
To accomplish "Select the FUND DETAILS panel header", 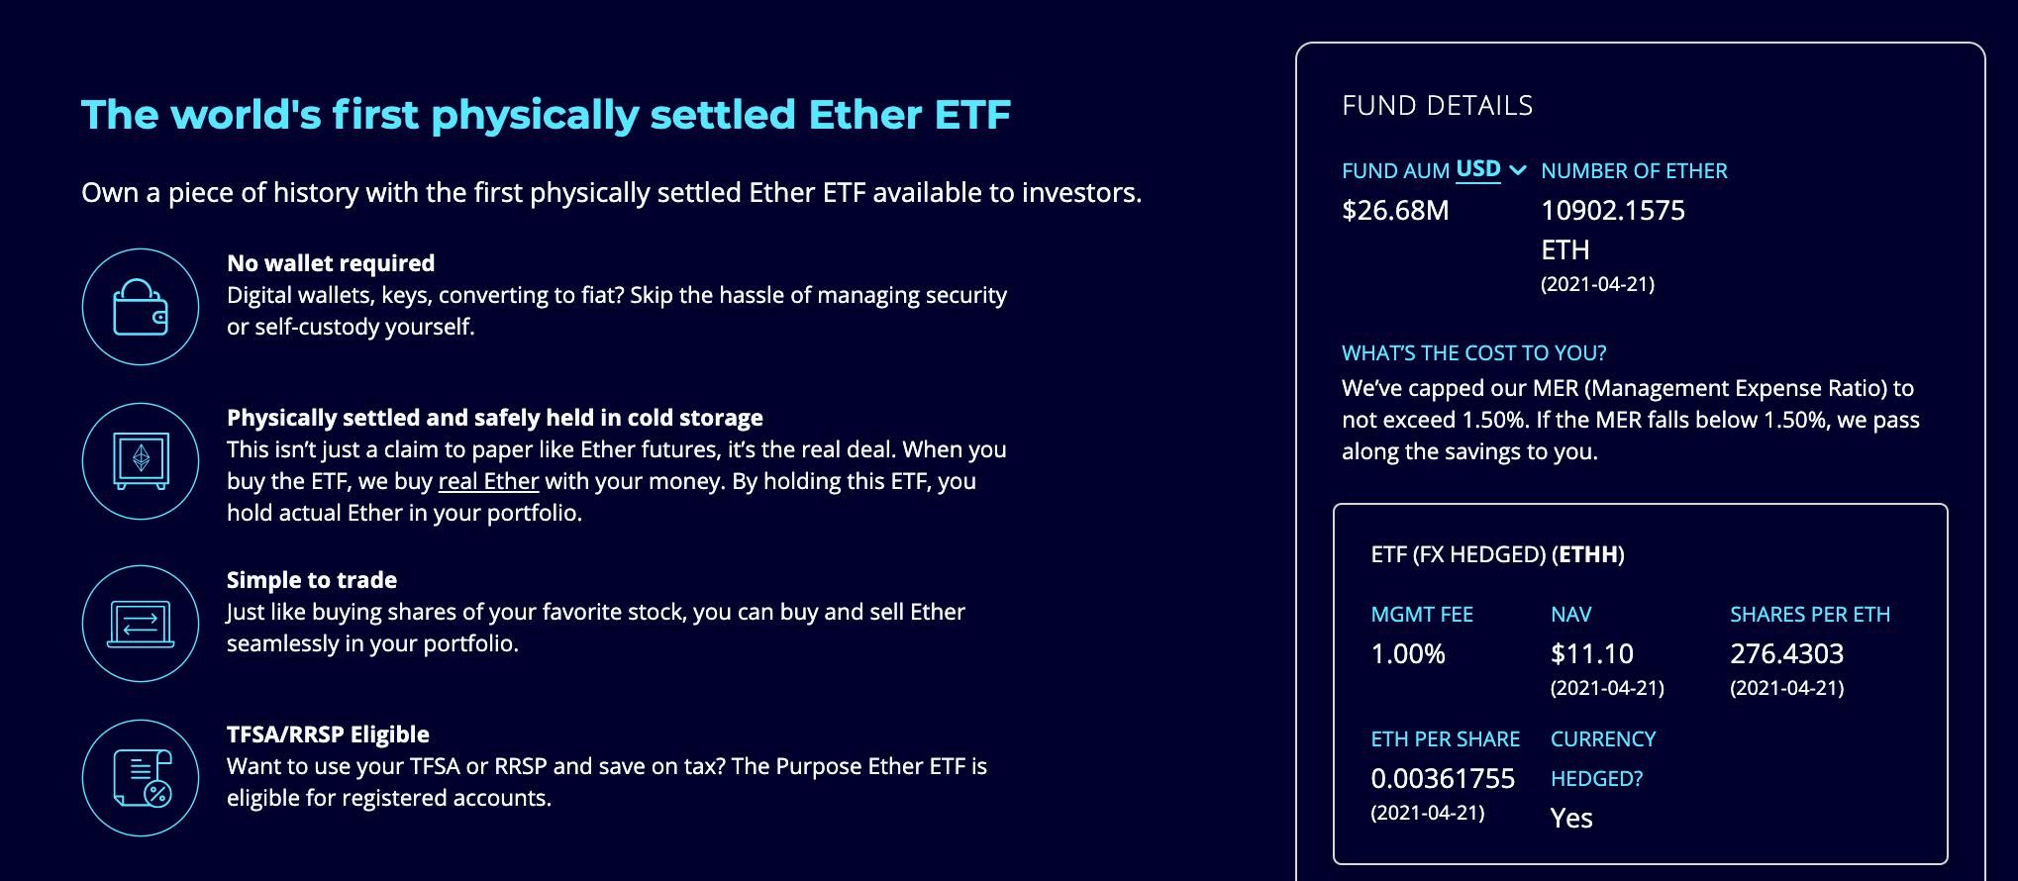I will point(1438,105).
